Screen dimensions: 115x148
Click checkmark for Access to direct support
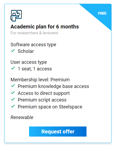[x=13, y=92]
